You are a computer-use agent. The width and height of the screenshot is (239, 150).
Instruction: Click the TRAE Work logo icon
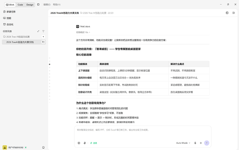(x=78, y=27)
